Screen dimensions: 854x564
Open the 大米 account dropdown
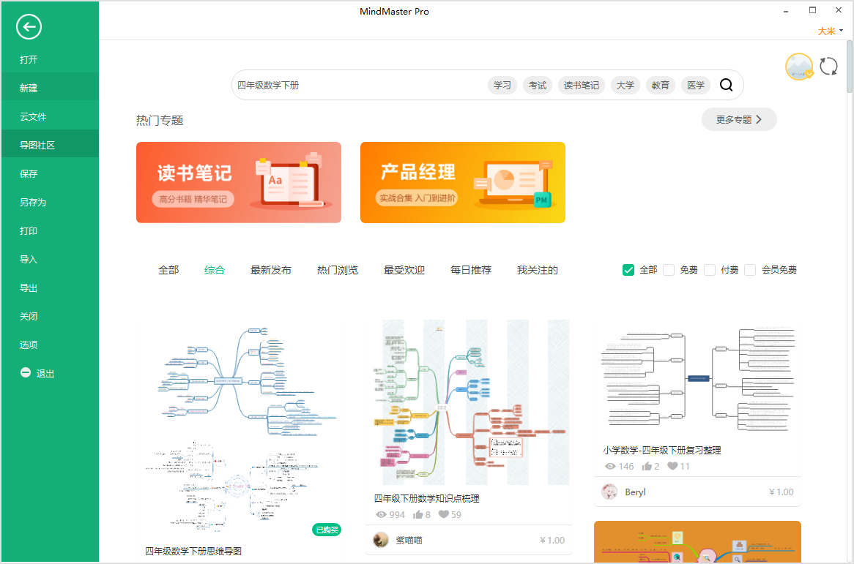click(x=830, y=31)
